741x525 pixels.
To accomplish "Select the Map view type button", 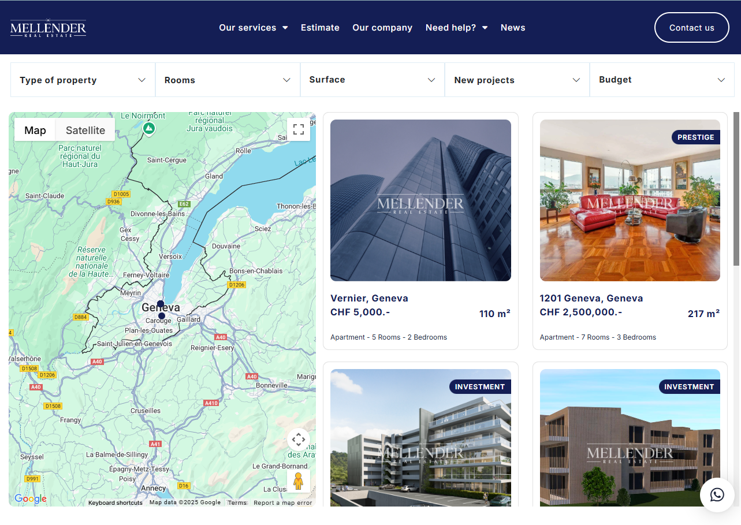I will click(x=35, y=130).
